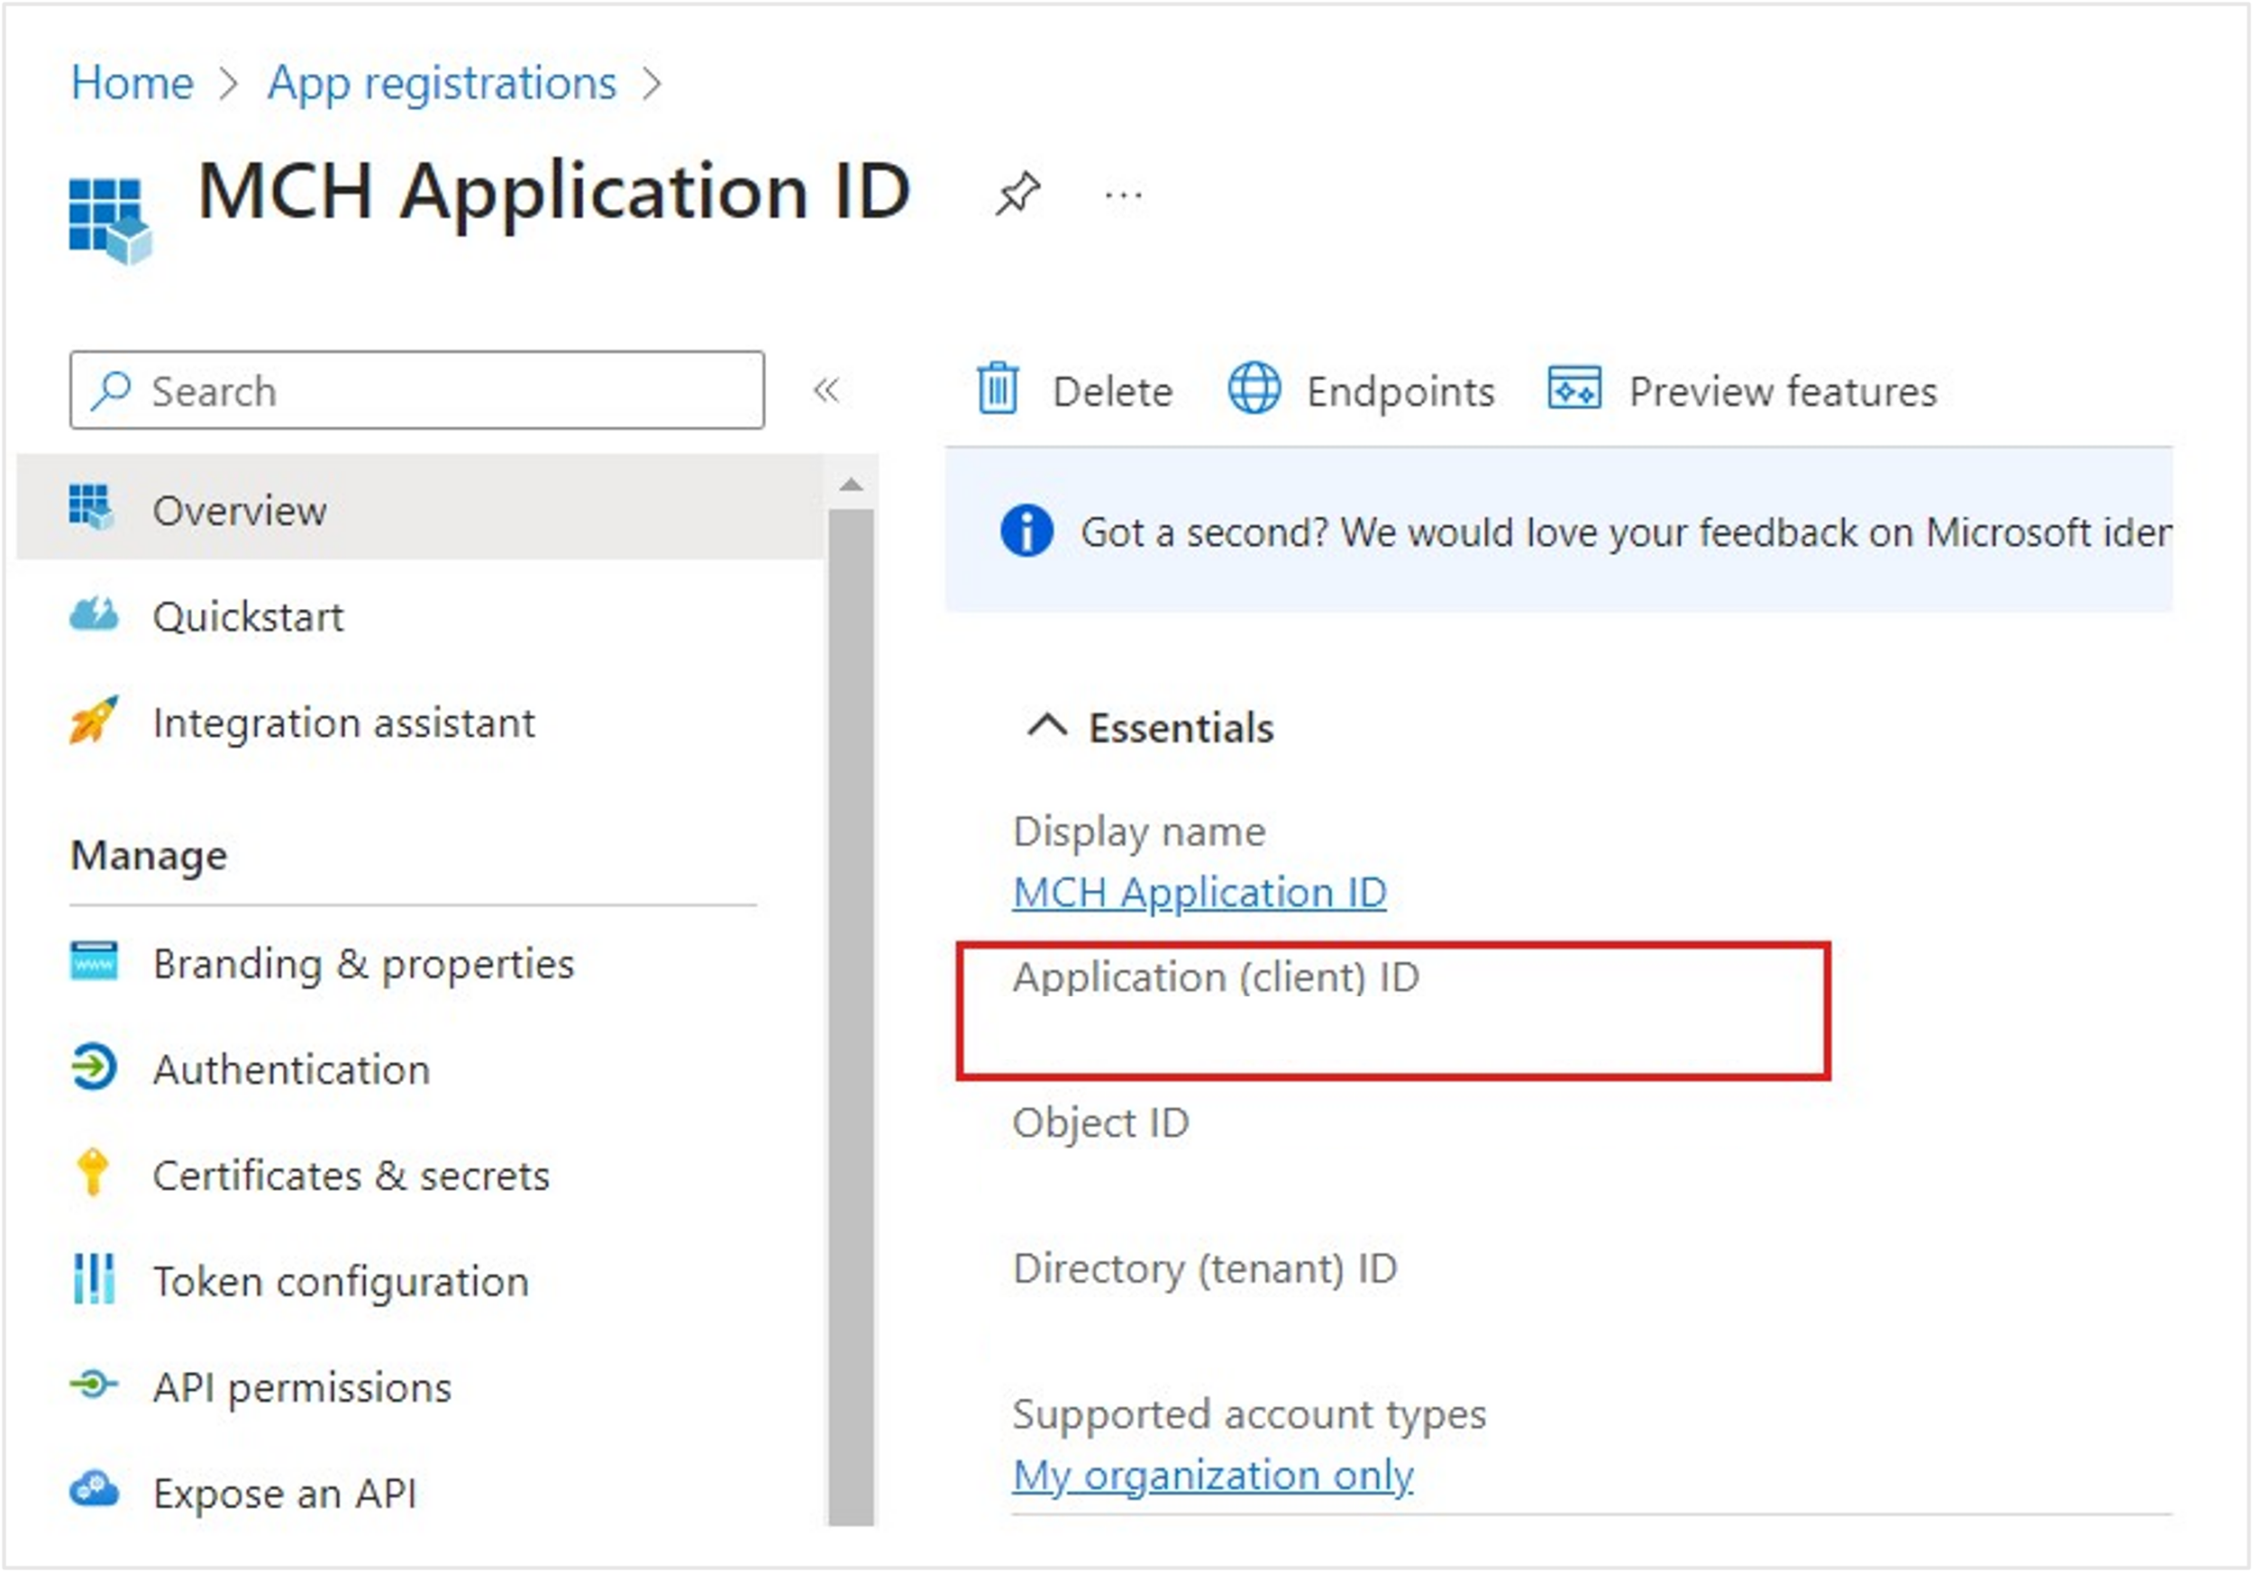Click the feedback banner text
Image resolution: width=2253 pixels, height=1572 pixels.
pos(1625,532)
